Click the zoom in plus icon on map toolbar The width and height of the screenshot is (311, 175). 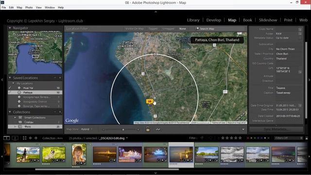tap(138, 130)
